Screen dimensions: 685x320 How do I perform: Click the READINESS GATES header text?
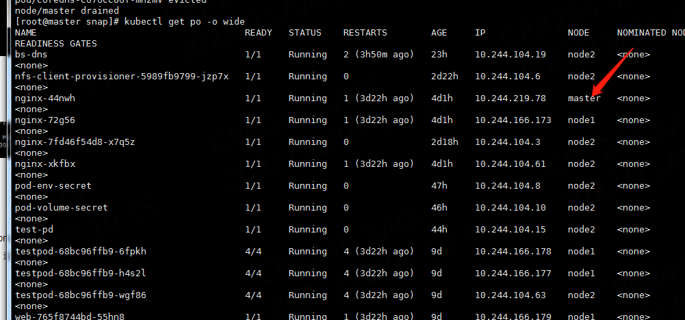point(56,44)
